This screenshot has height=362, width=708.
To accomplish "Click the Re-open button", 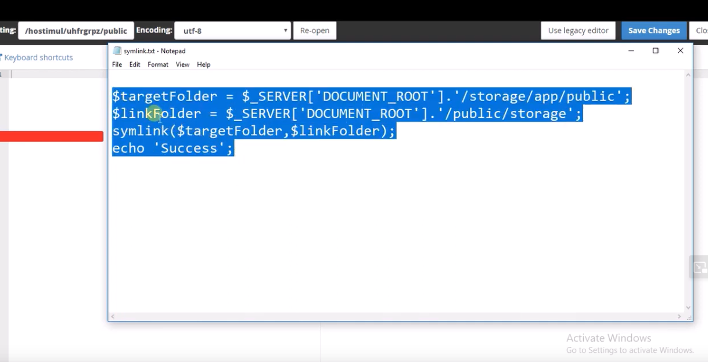I will 315,31.
